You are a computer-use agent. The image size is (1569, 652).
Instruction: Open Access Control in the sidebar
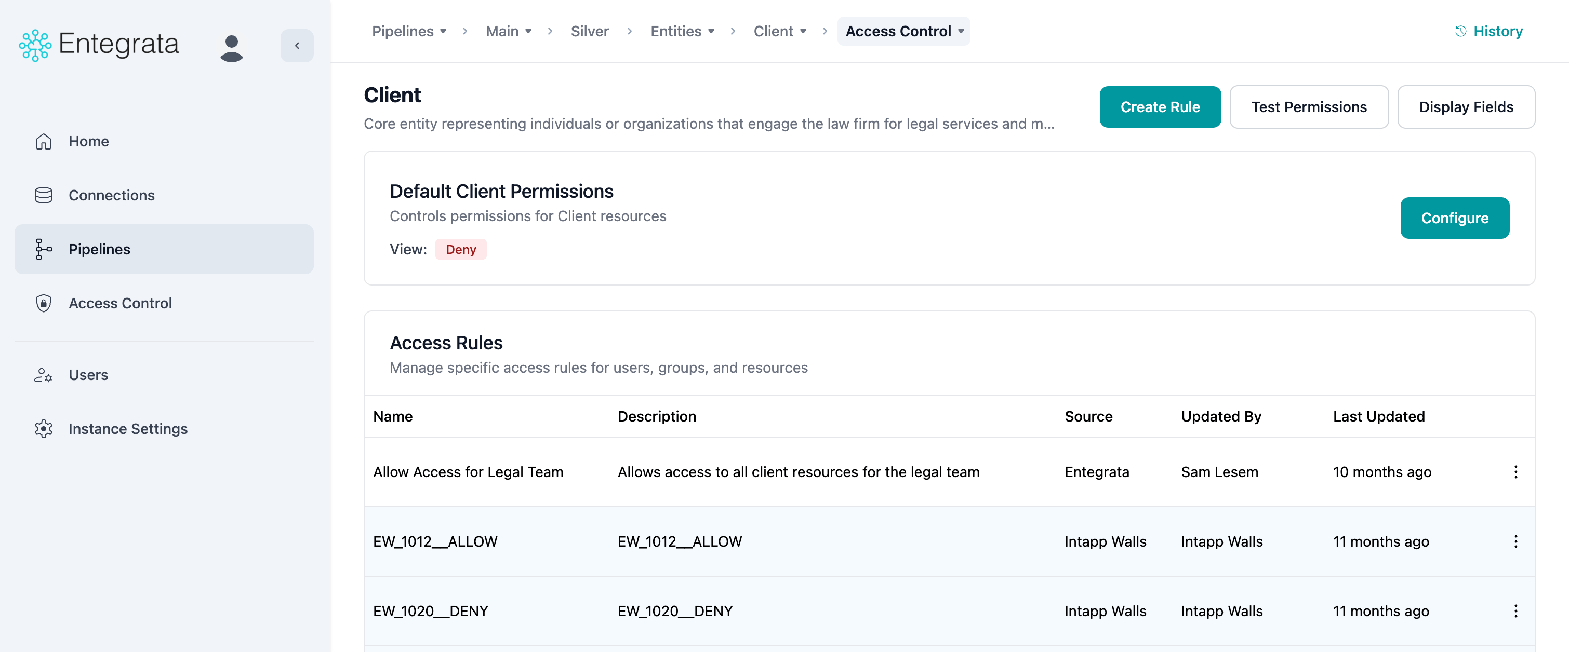(164, 303)
